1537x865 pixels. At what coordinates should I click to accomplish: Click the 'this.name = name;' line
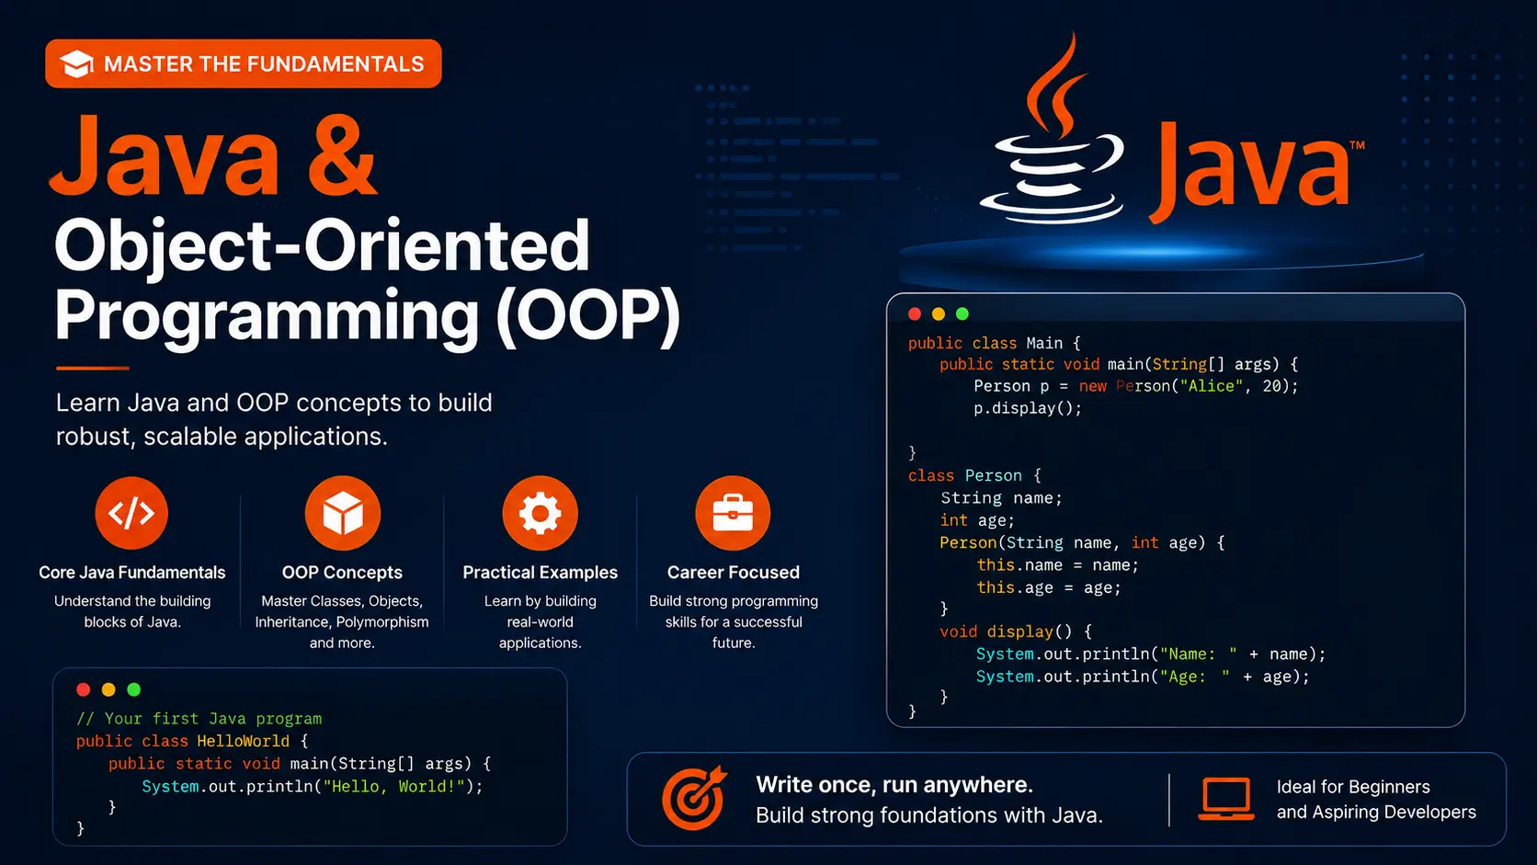tap(1058, 565)
